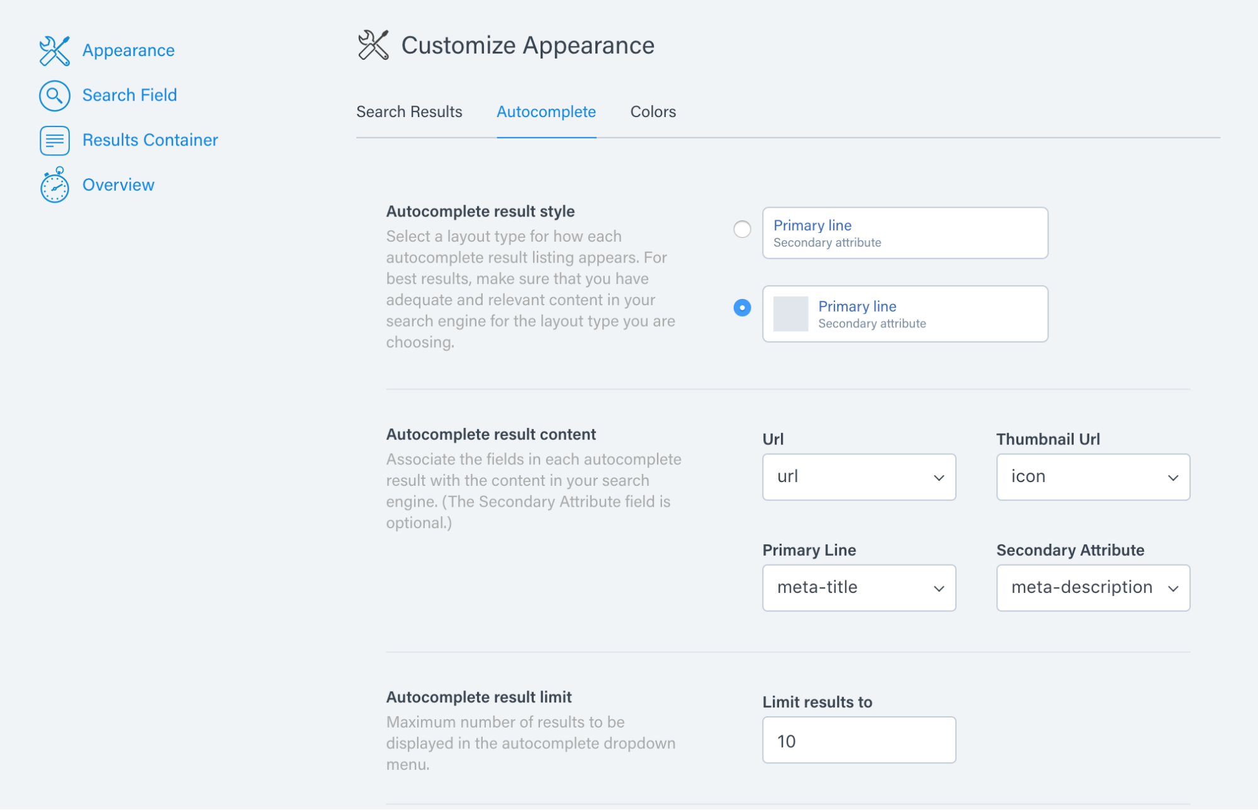Switch to the Search Results tab
The height and width of the screenshot is (810, 1258).
click(409, 112)
